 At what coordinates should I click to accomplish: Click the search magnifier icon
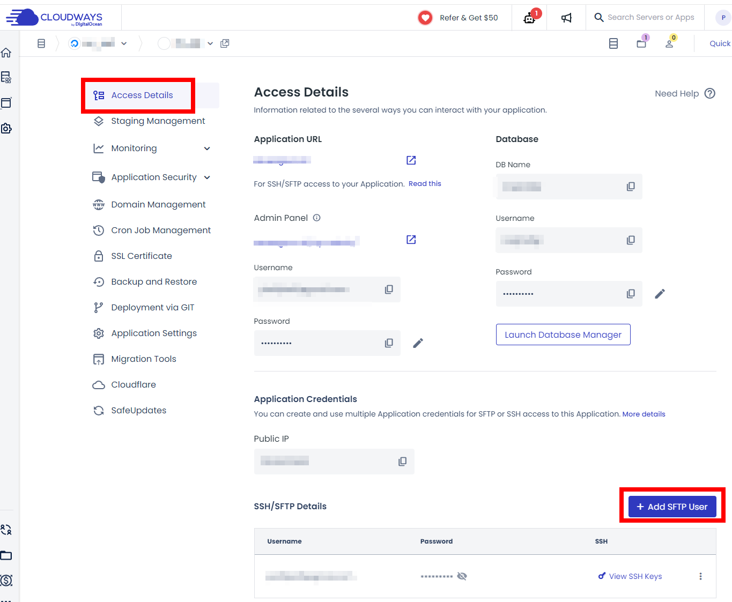(599, 17)
